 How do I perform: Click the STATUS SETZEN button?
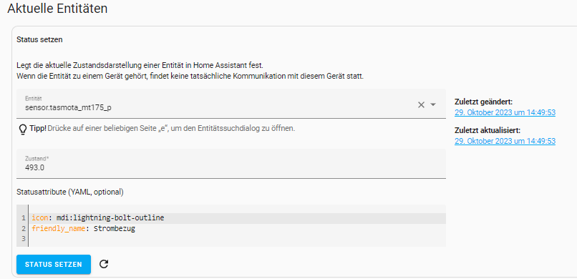54,264
